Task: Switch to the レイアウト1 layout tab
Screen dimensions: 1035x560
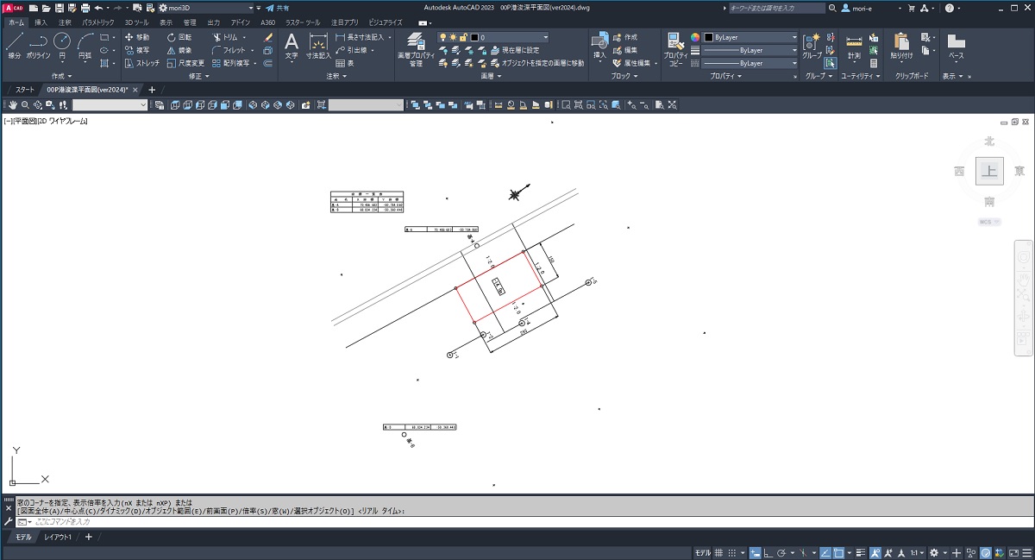Action: [58, 537]
